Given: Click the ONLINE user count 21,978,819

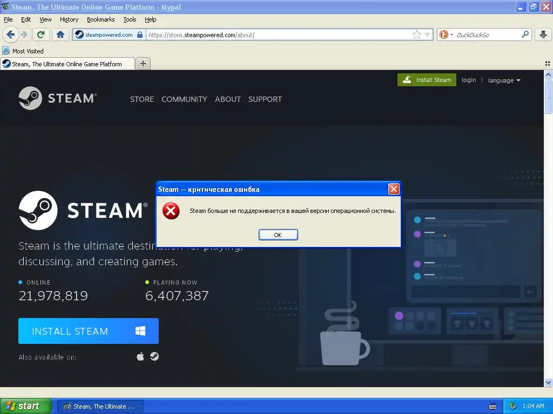Looking at the screenshot, I should click(x=53, y=296).
